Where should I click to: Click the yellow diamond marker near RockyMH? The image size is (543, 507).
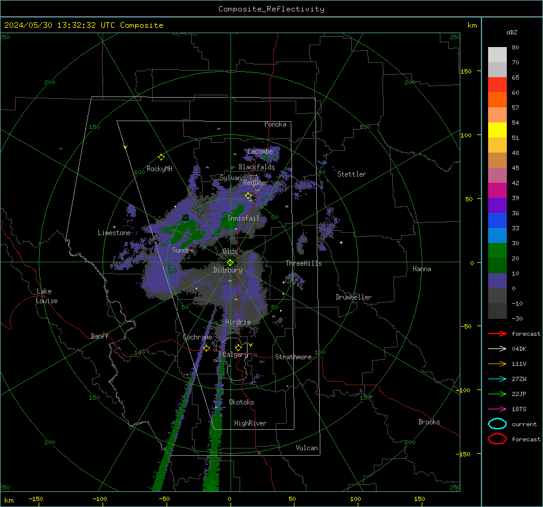161,157
